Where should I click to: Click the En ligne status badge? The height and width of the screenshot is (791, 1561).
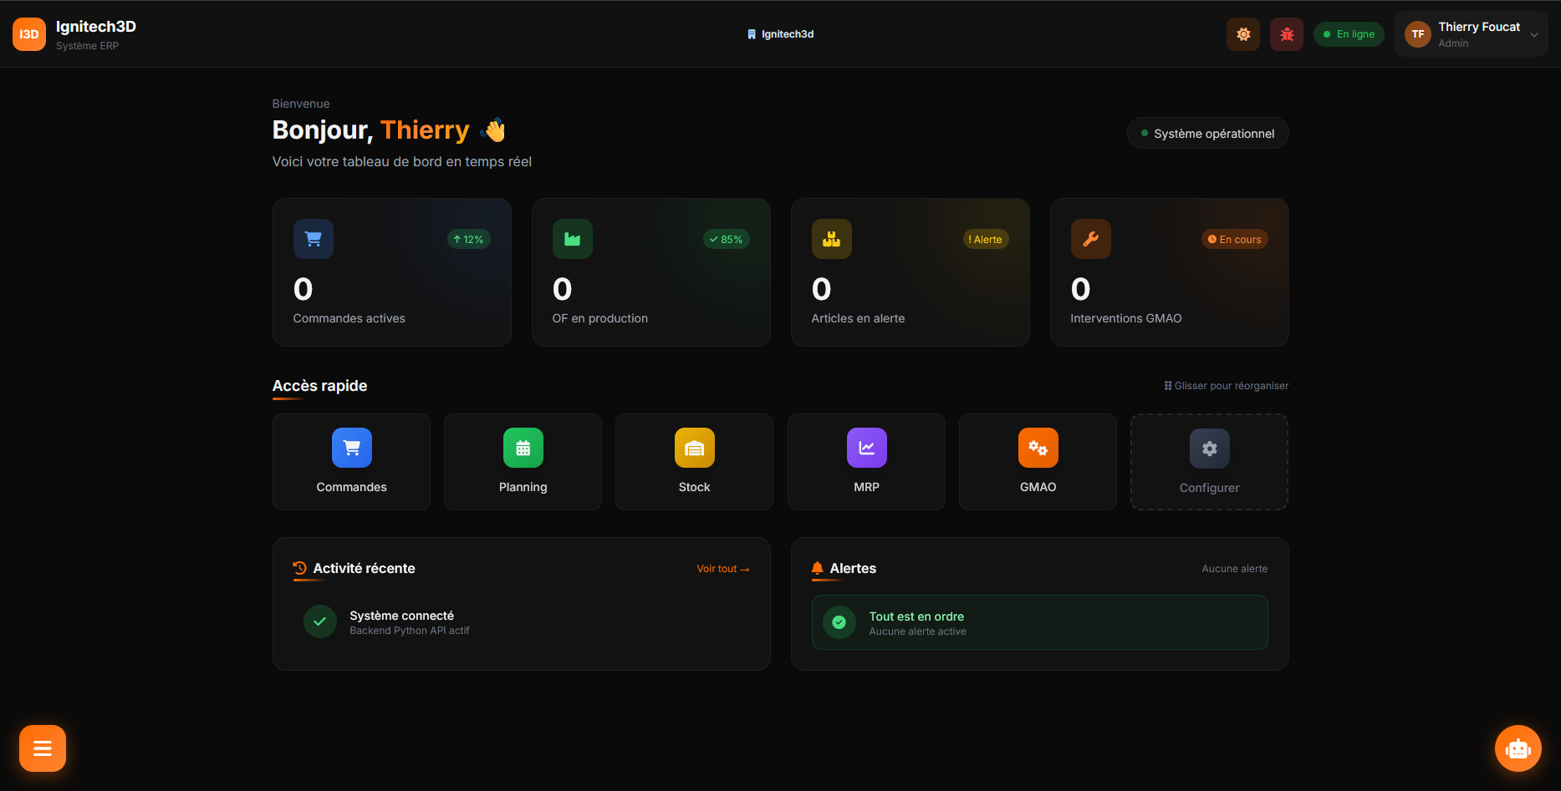tap(1349, 34)
